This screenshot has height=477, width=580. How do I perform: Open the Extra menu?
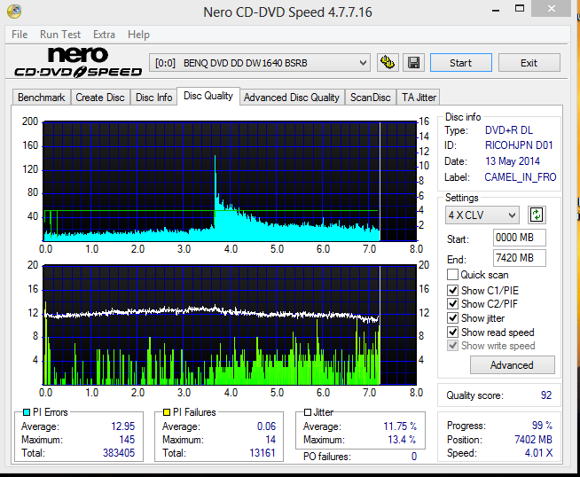coord(104,35)
